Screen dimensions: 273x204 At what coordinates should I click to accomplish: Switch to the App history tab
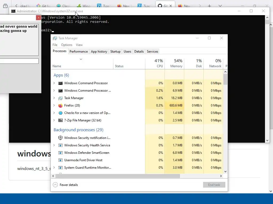pyautogui.click(x=99, y=52)
